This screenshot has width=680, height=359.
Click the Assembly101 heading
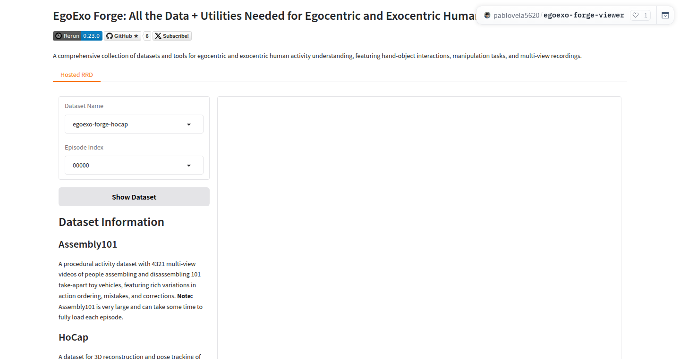pos(88,244)
